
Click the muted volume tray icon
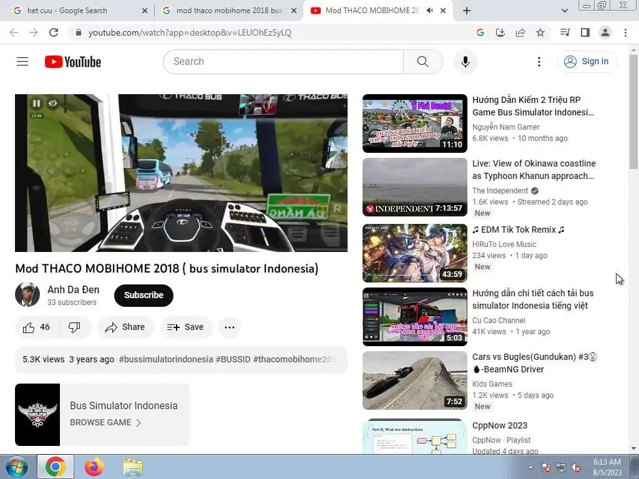tap(576, 467)
